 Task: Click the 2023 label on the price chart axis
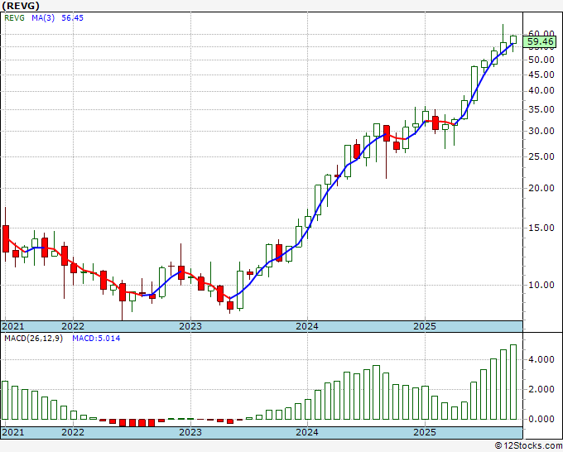click(x=190, y=326)
